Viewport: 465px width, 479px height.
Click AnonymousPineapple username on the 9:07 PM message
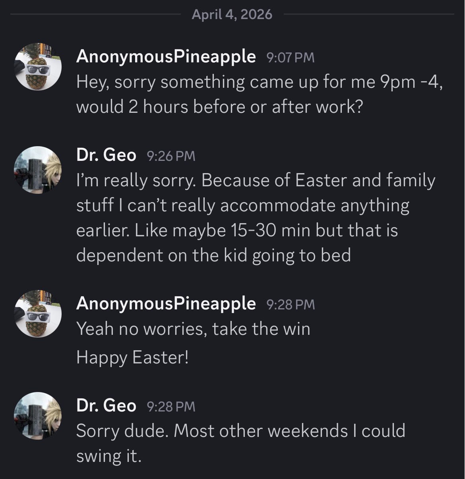pyautogui.click(x=166, y=56)
